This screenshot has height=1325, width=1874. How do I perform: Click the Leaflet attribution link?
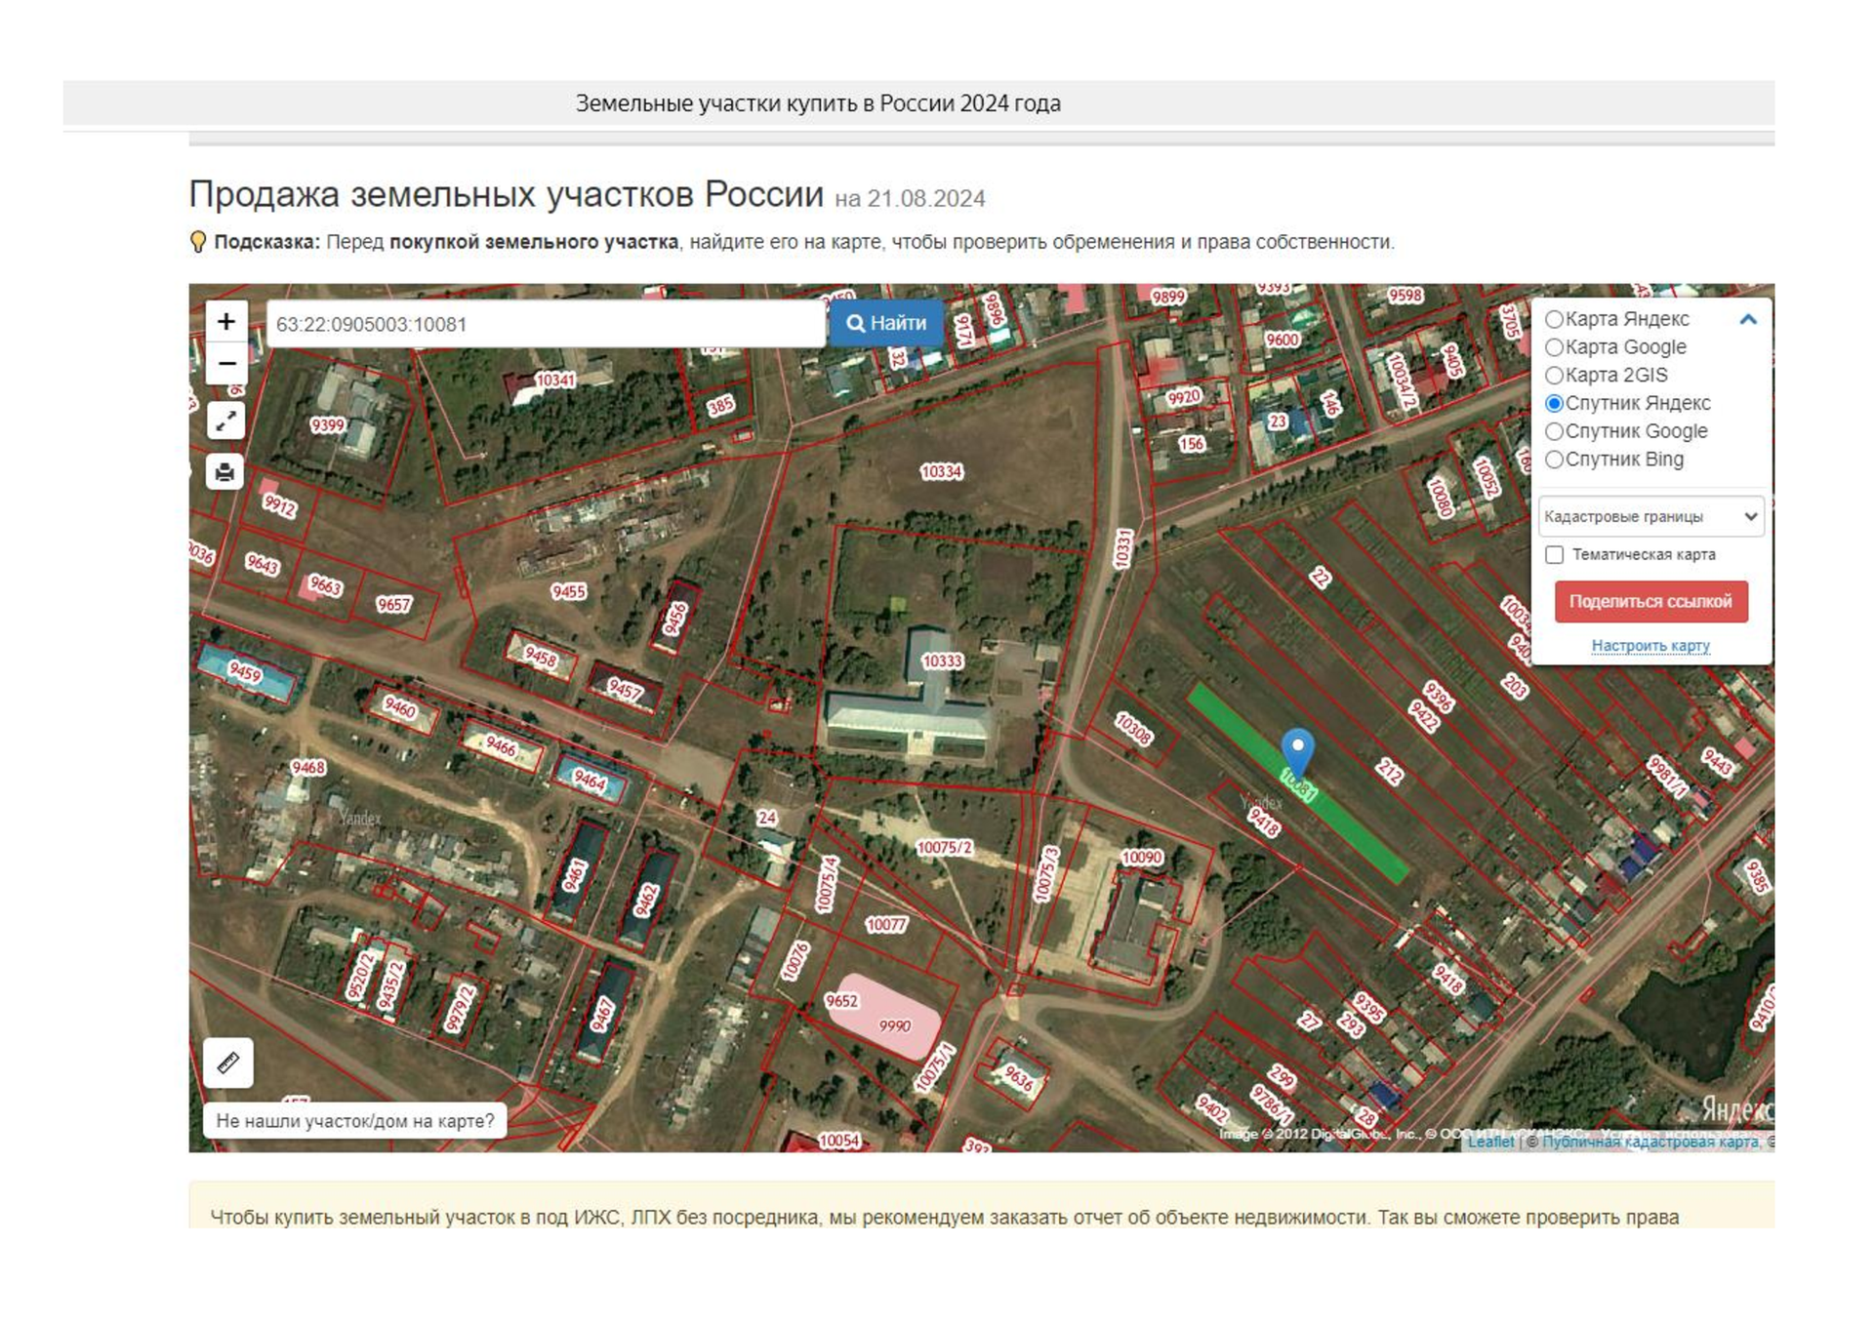point(1490,1141)
